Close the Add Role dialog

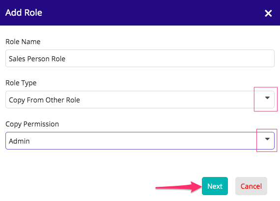(x=268, y=13)
